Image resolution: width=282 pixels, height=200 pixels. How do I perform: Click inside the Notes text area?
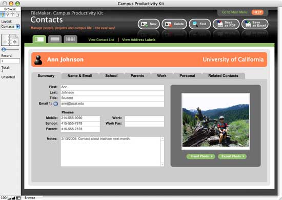pos(110,151)
